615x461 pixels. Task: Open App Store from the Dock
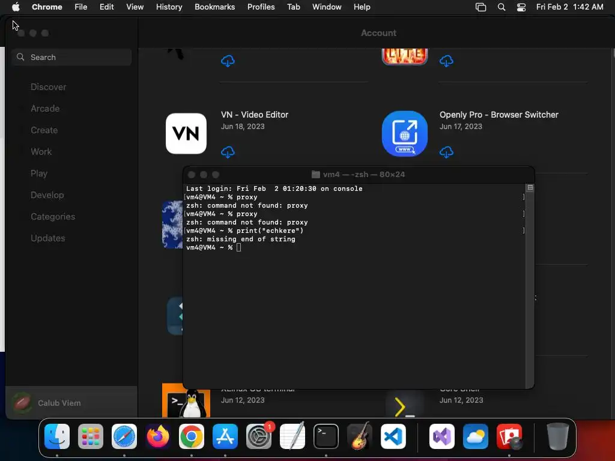pos(225,436)
